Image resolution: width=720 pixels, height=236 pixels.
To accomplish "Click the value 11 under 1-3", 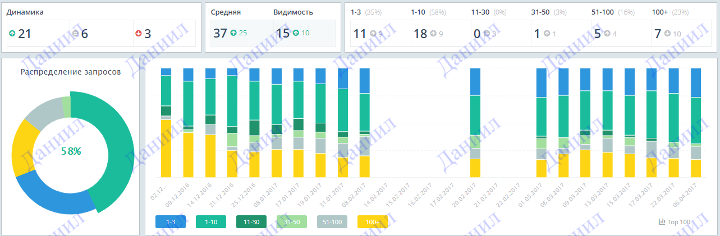I will (360, 34).
